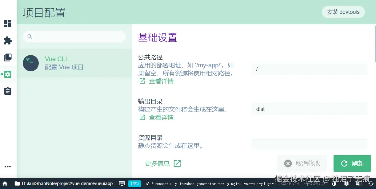Open the more options ellipsis in sidebar
This screenshot has height=189, width=376.
(x=8, y=167)
